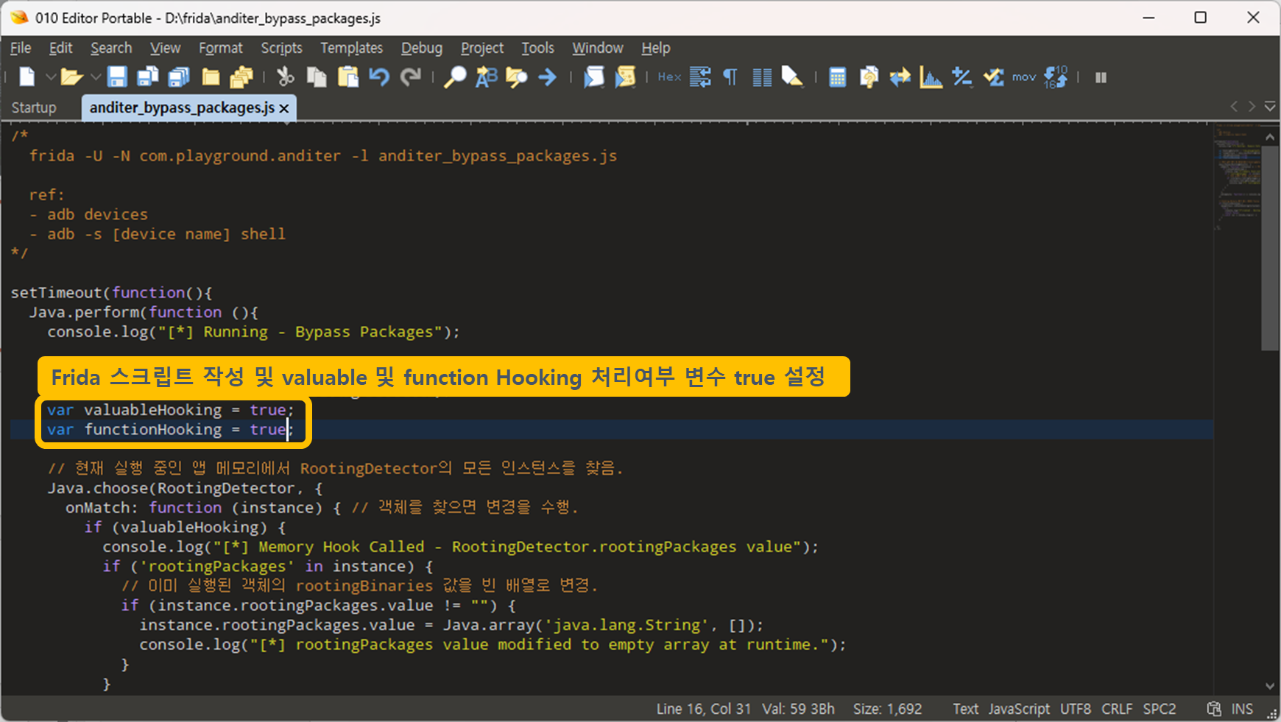Screen dimensions: 1281x722
Task: Open the New file type dropdown arrow
Action: (x=51, y=77)
